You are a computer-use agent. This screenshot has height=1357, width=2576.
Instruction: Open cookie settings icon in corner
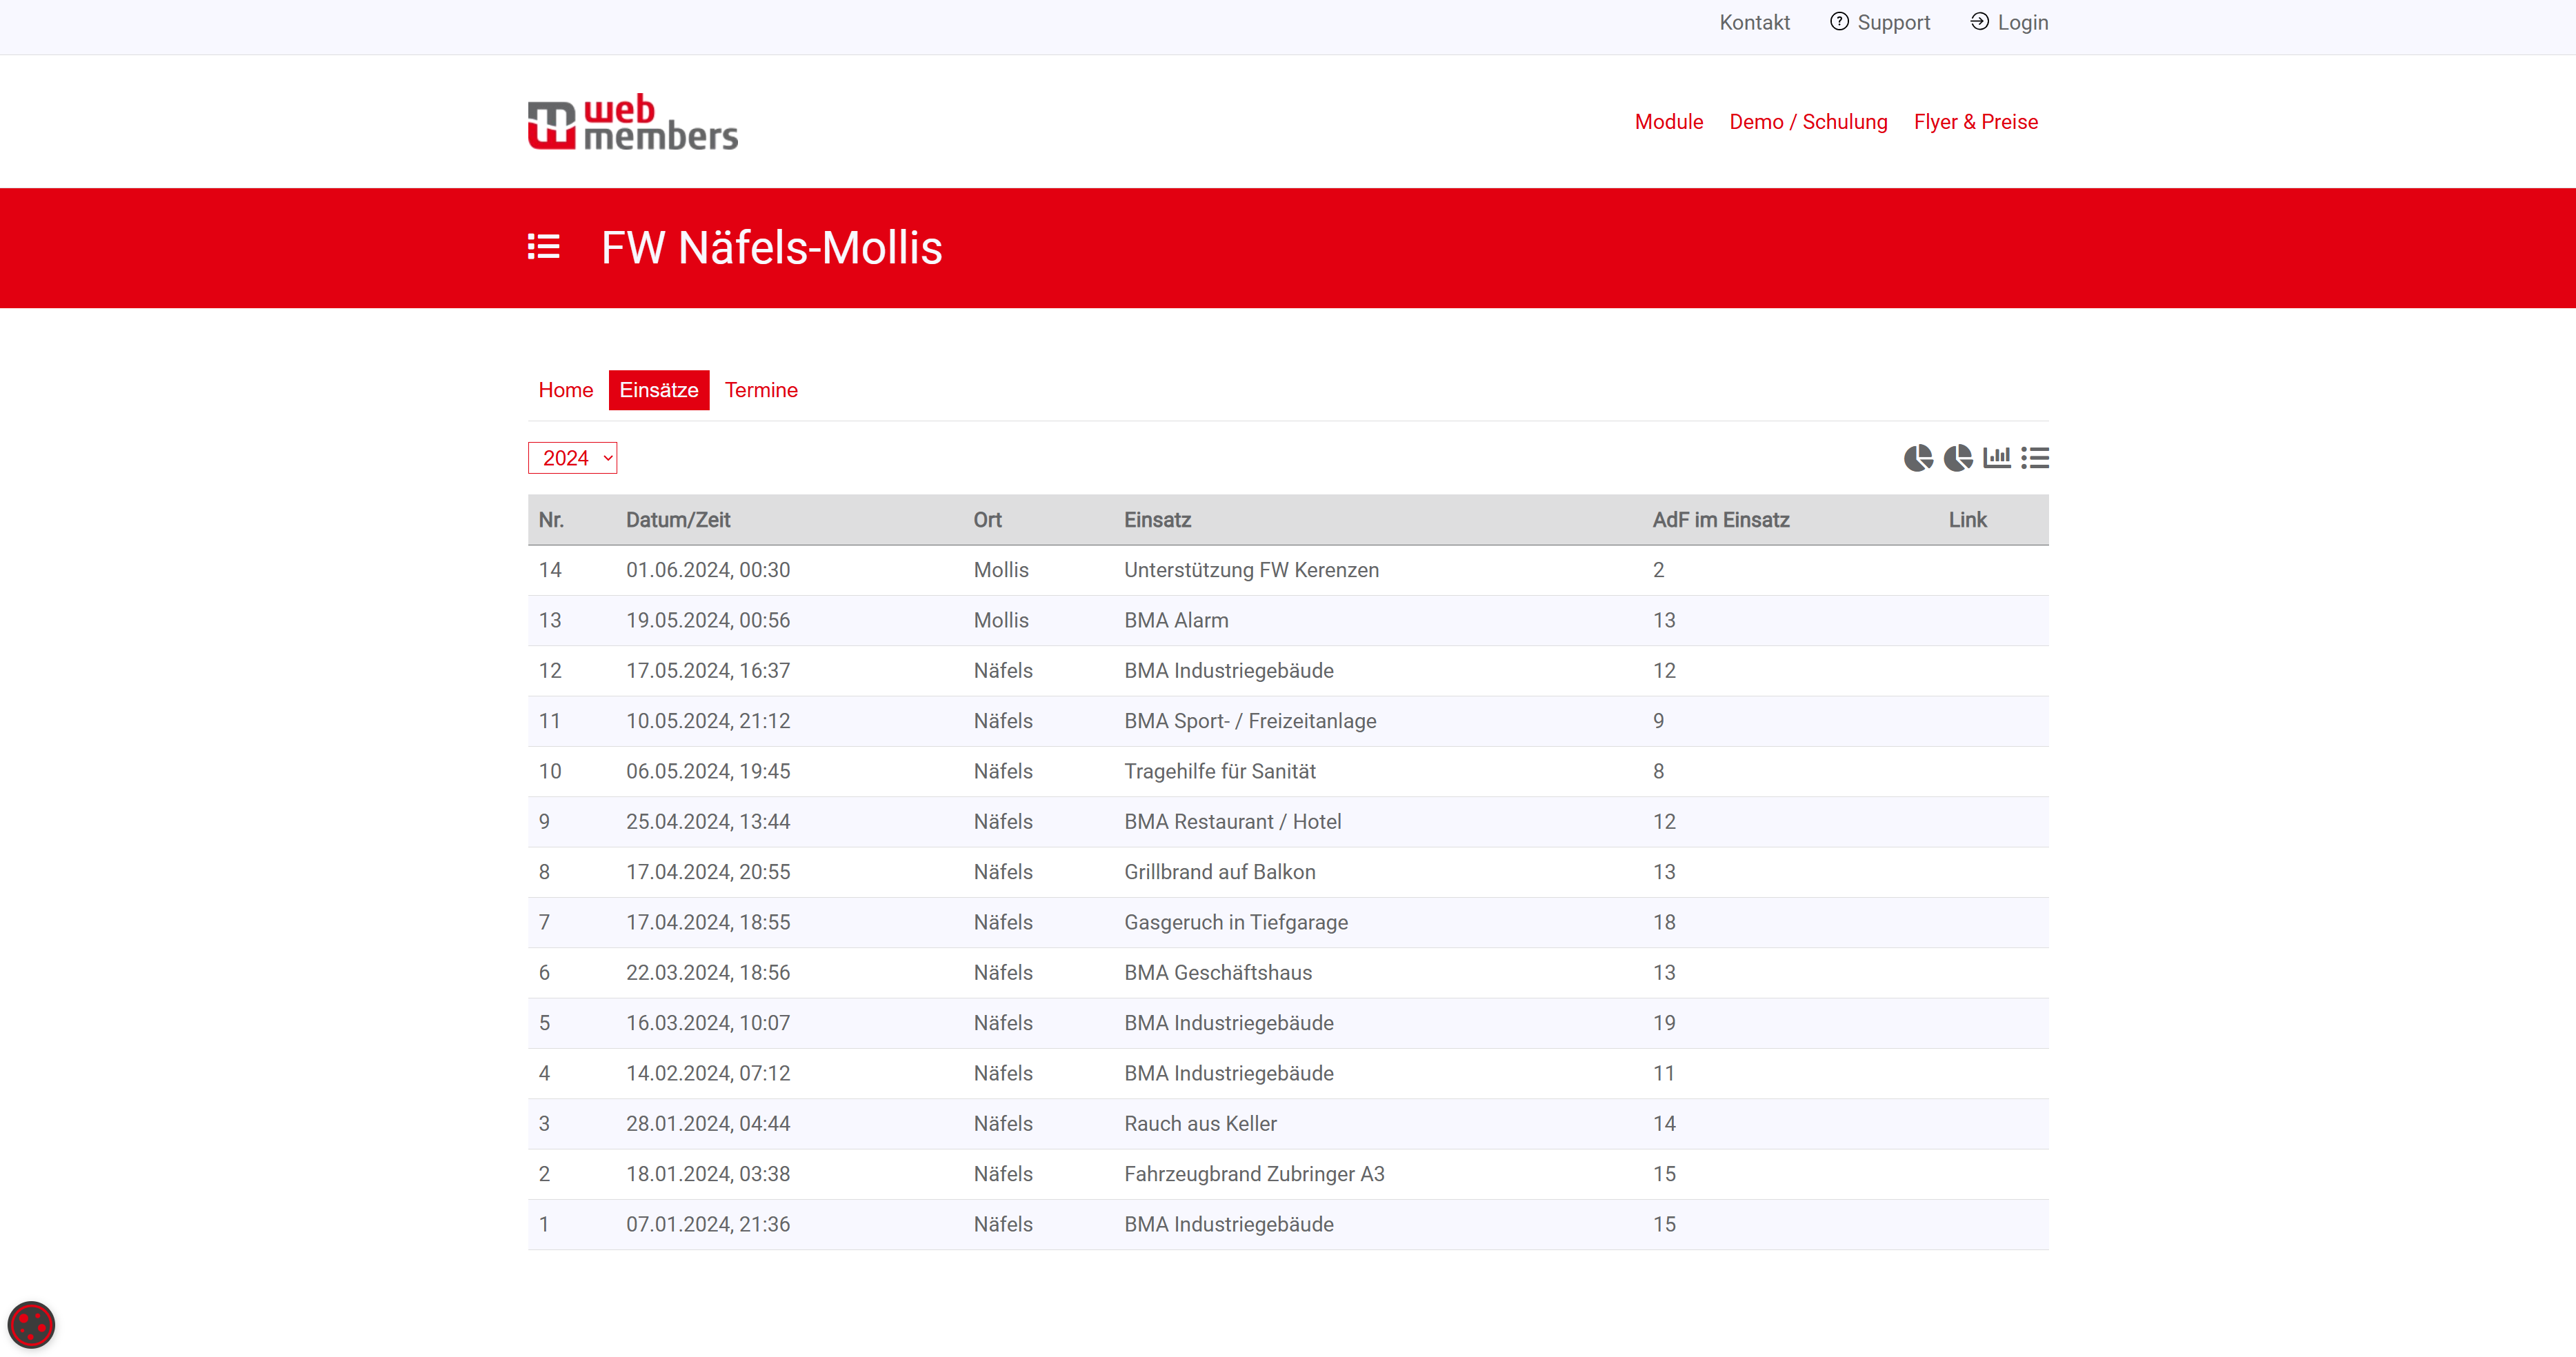31,1325
